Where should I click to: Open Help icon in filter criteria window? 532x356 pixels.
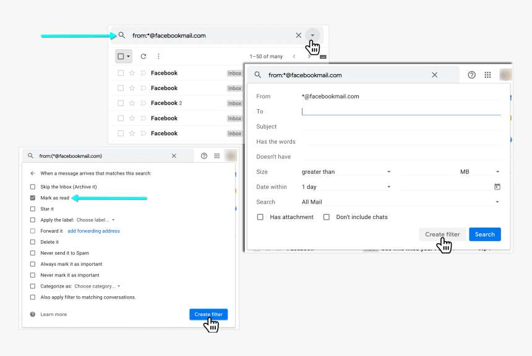pos(471,75)
